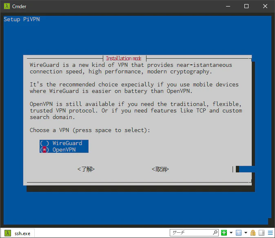Image resolution: width=275 pixels, height=238 pixels.
Task: Minimize the Cmder window
Action: pyautogui.click(x=228, y=6)
